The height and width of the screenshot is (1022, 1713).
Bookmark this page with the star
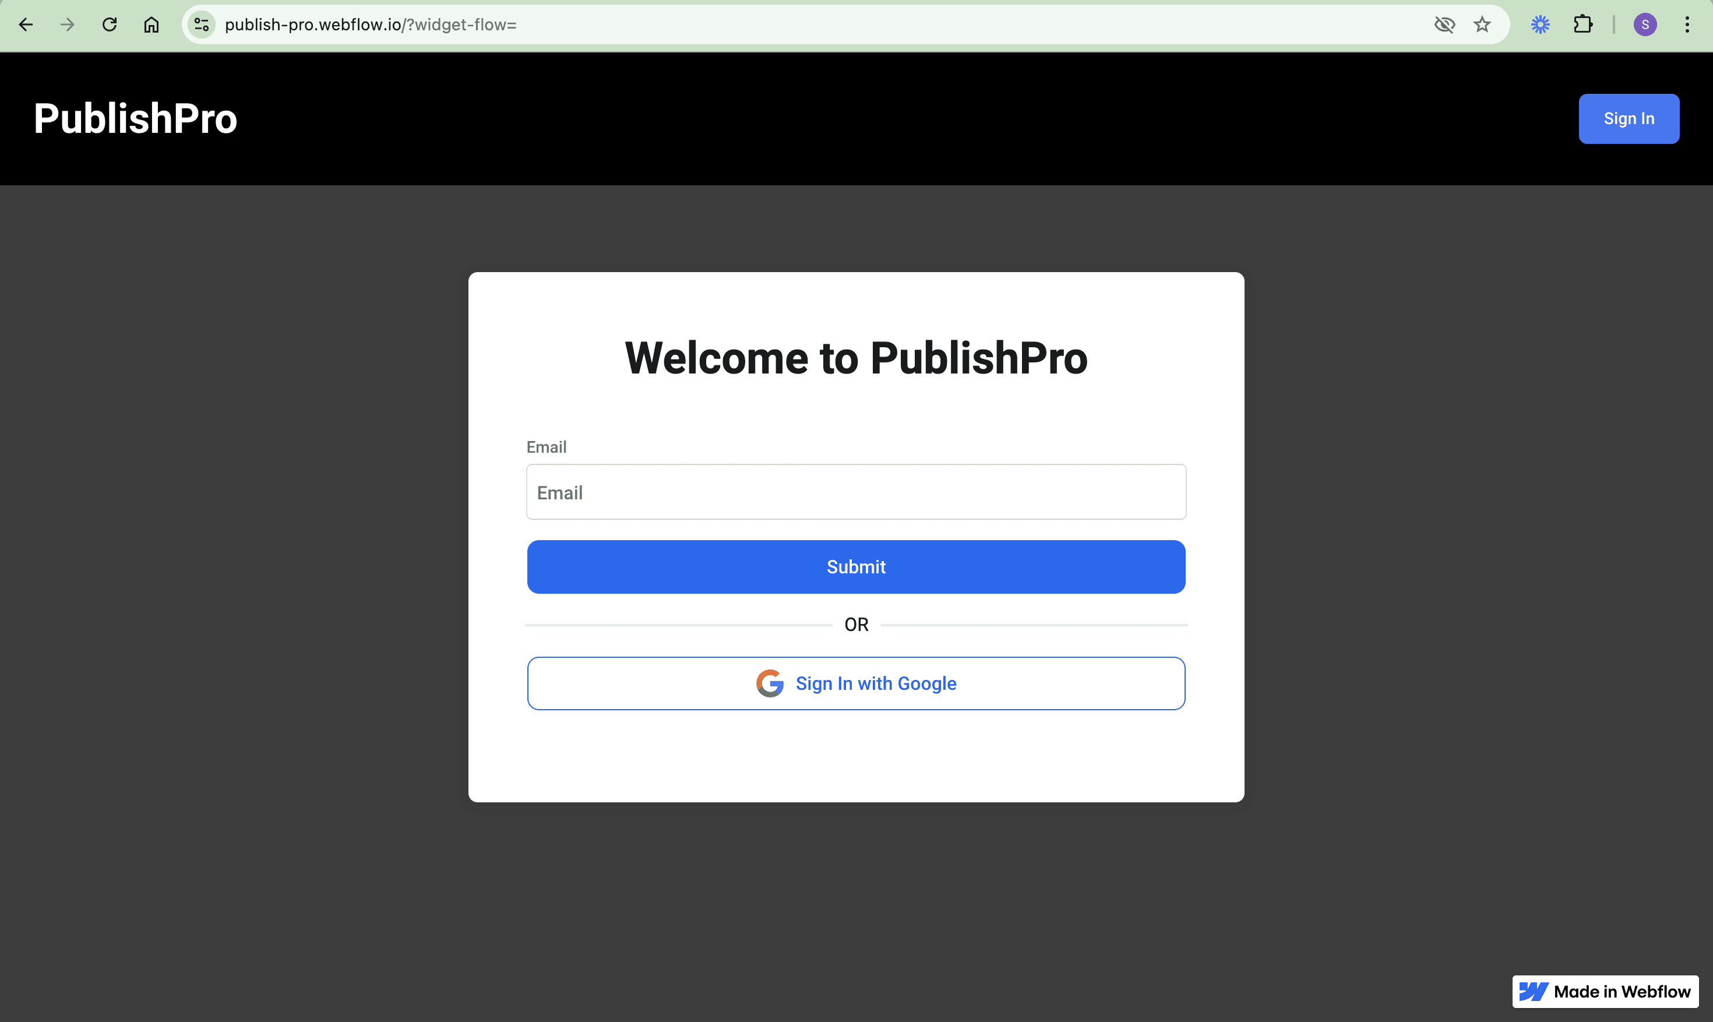pos(1482,25)
